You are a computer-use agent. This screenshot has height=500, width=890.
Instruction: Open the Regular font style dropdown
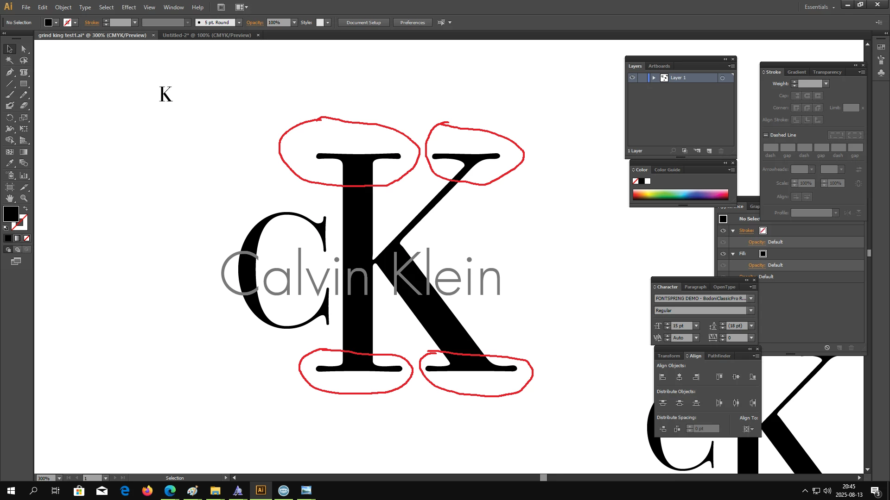[x=751, y=311]
